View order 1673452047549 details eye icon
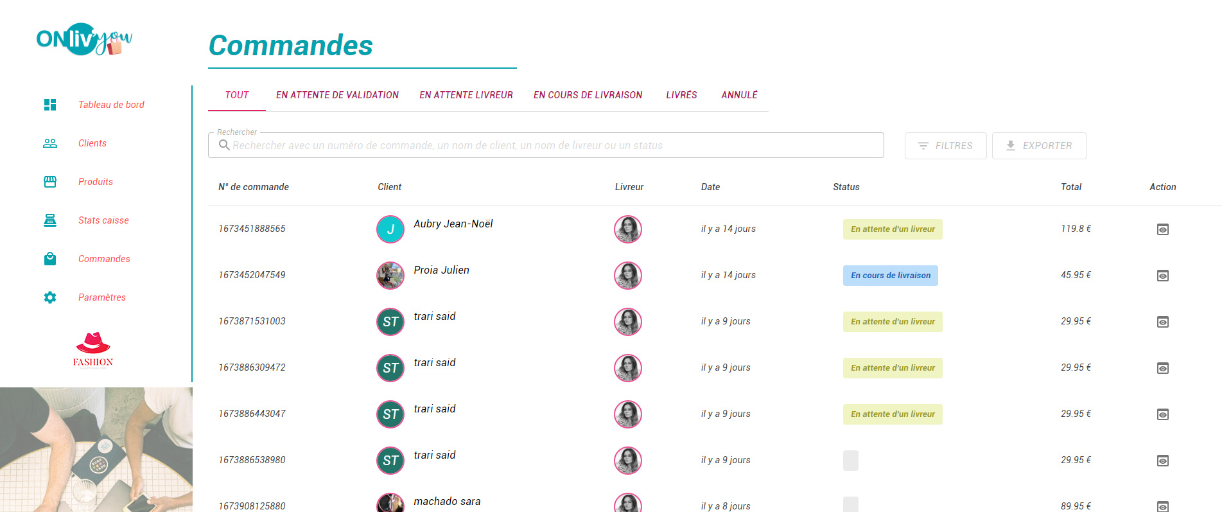Image resolution: width=1222 pixels, height=512 pixels. pyautogui.click(x=1163, y=276)
